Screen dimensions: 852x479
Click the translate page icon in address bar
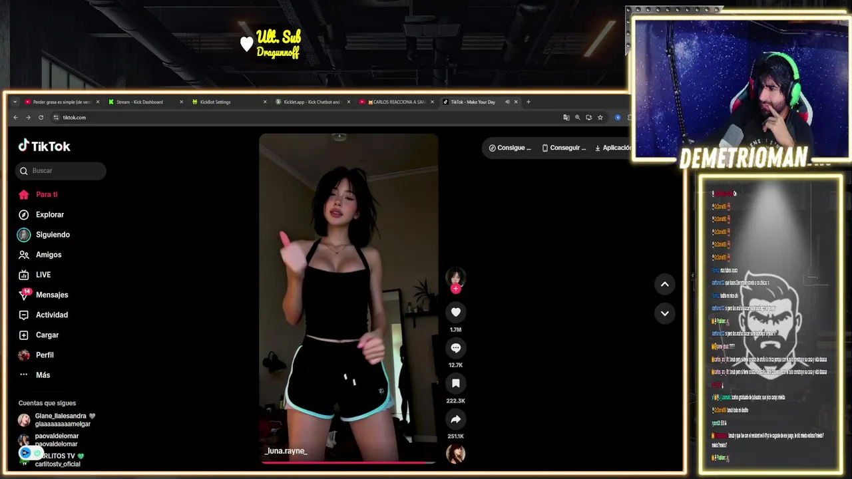(x=566, y=117)
